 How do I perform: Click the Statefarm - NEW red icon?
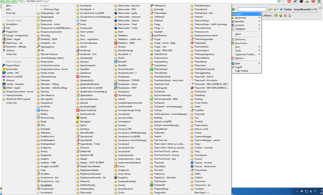[116, 43]
